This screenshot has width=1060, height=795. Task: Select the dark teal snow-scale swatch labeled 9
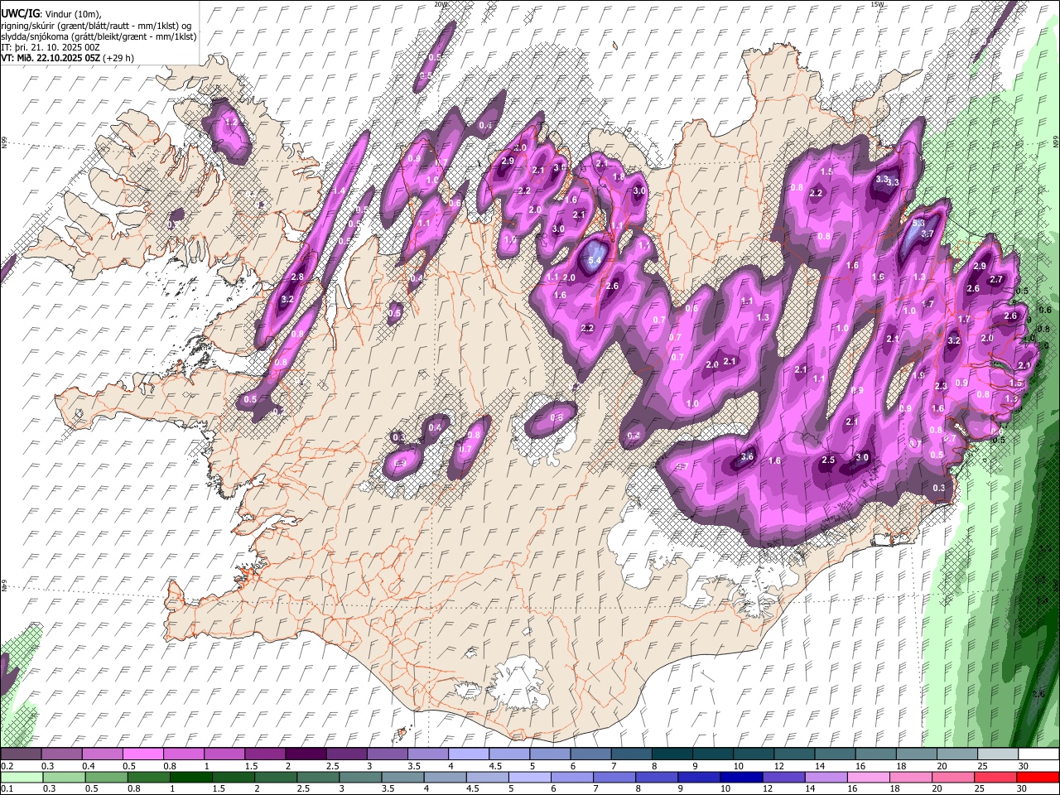point(712,754)
